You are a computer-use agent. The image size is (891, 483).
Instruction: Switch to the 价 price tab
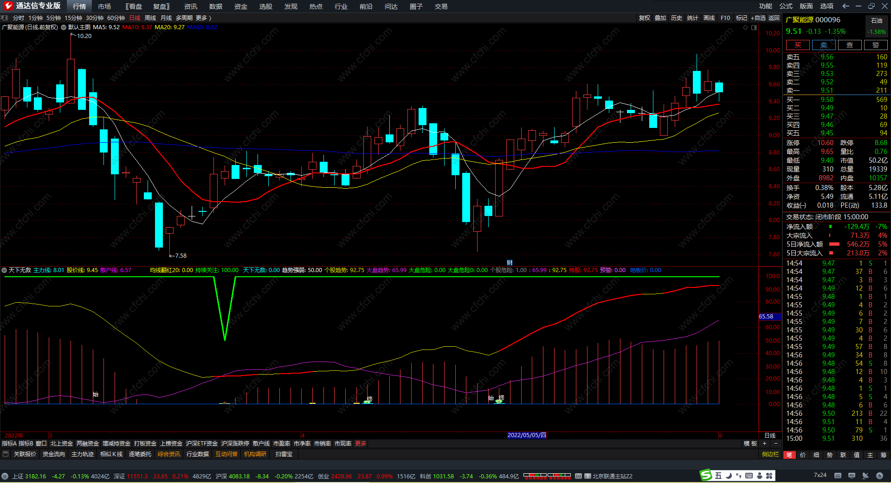coord(803,455)
